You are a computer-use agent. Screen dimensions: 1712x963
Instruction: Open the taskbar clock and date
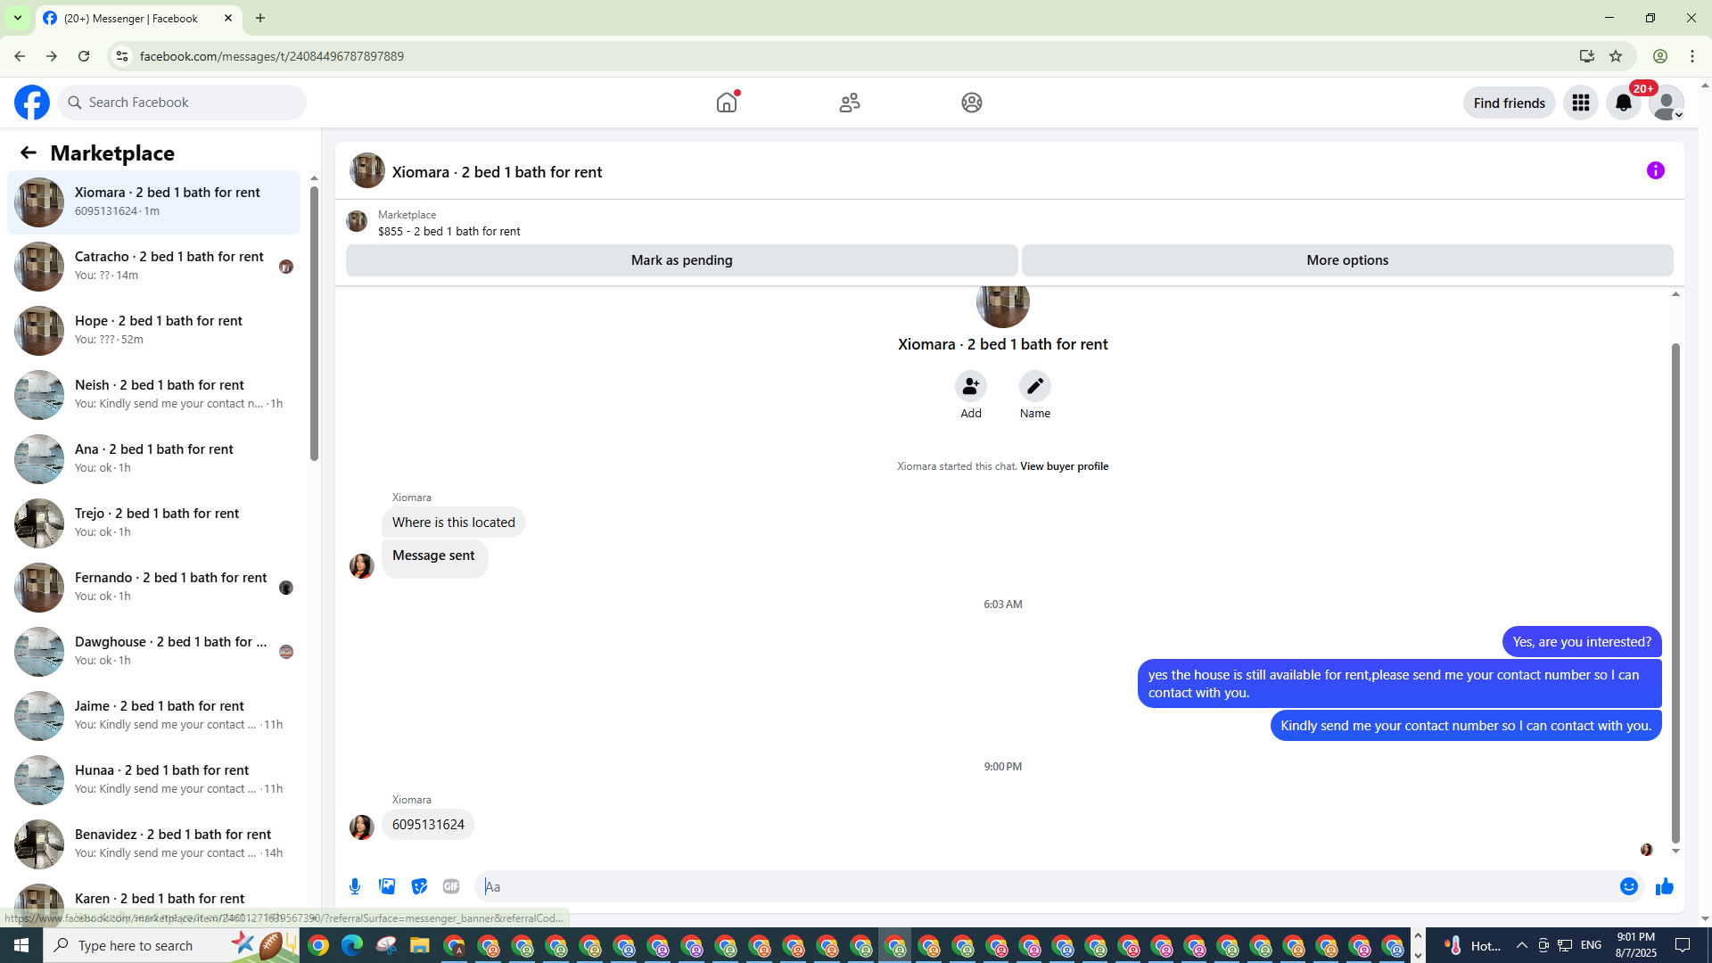coord(1635,945)
